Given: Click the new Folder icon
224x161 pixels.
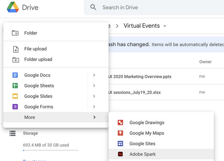Looking at the screenshot, I should coord(15,33).
